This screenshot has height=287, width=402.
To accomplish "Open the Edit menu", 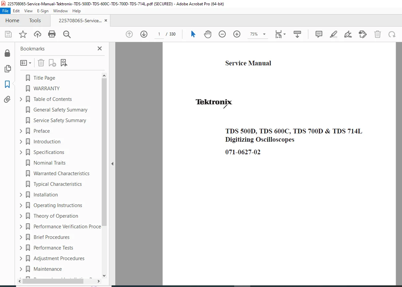I will pos(16,11).
